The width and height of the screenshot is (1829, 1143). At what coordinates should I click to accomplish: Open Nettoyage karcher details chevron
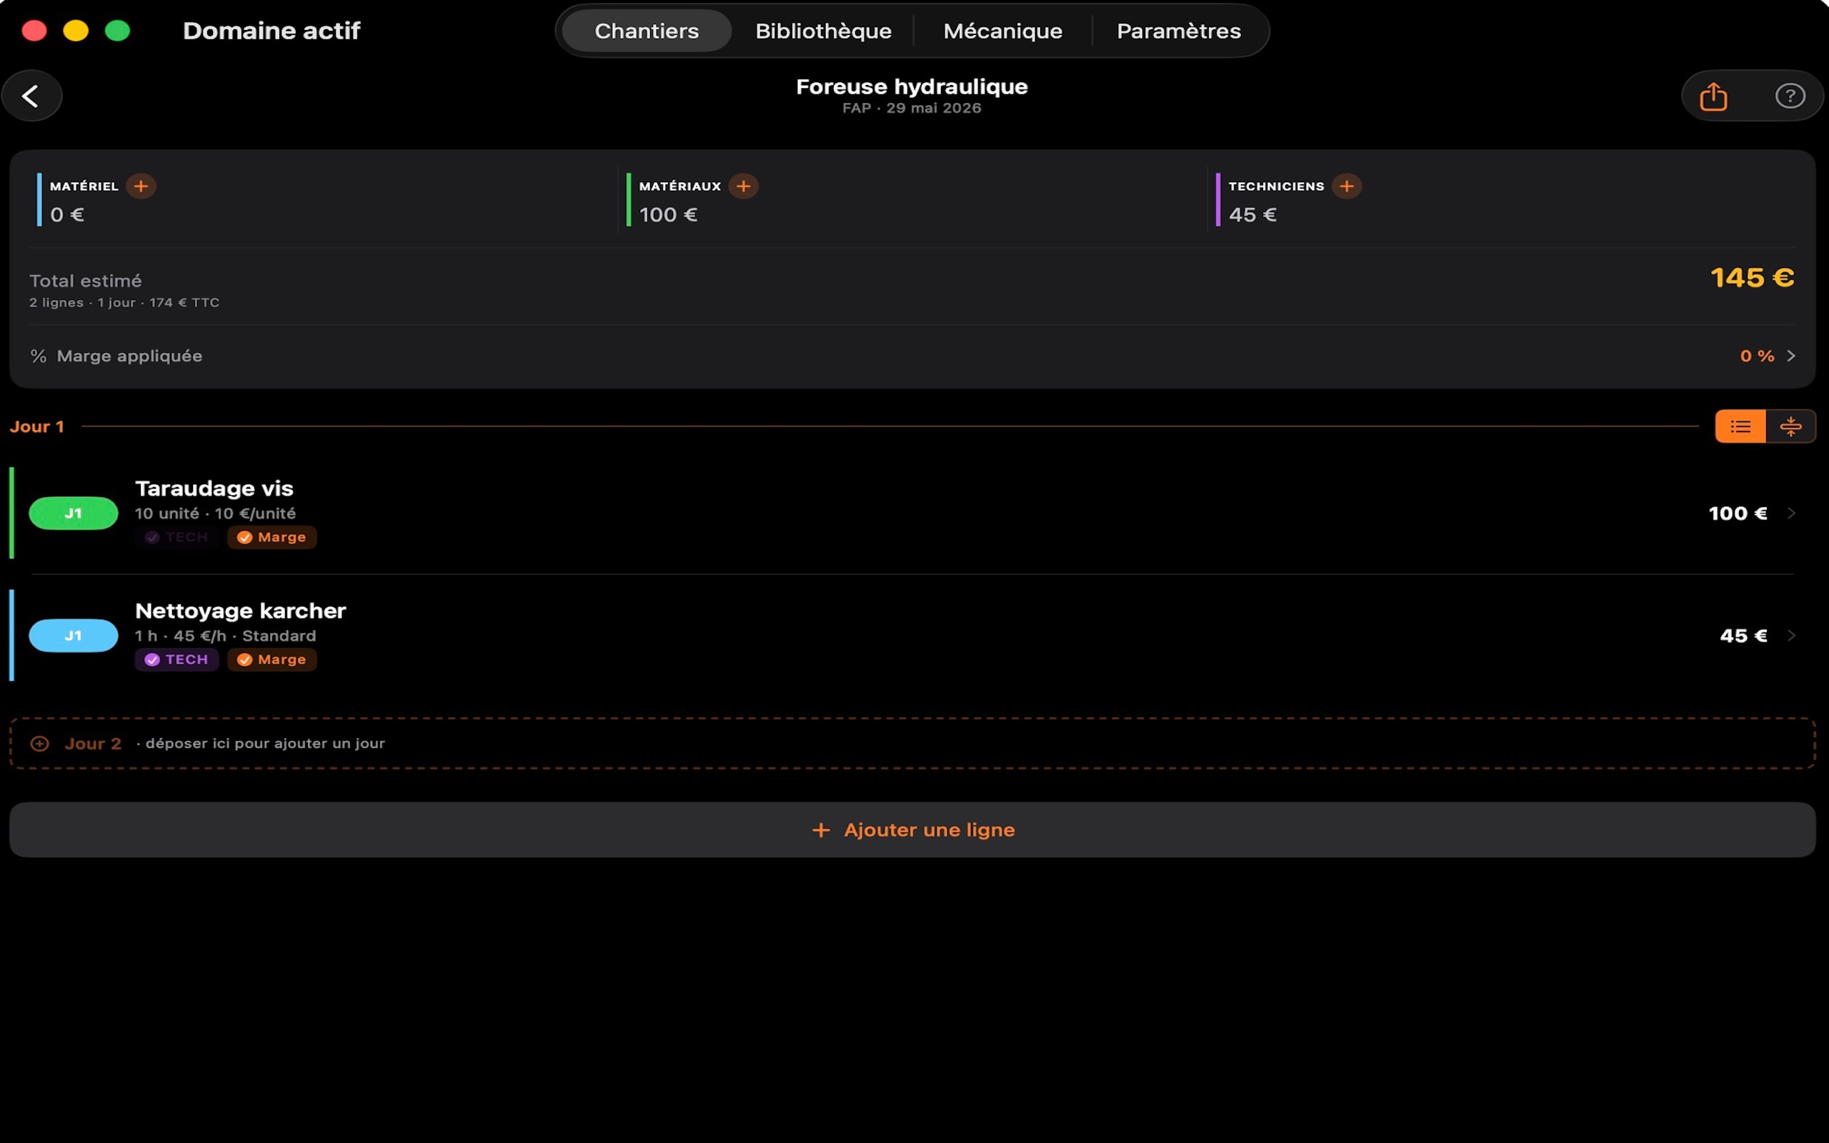coord(1791,636)
